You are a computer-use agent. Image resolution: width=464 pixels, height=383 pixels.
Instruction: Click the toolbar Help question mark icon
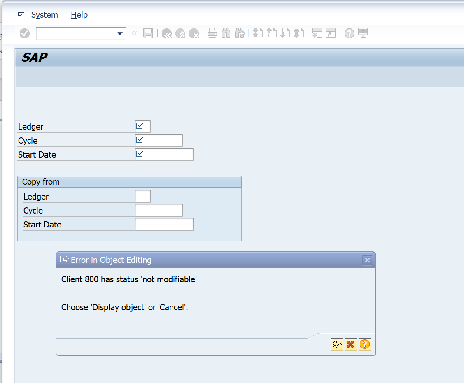(349, 33)
